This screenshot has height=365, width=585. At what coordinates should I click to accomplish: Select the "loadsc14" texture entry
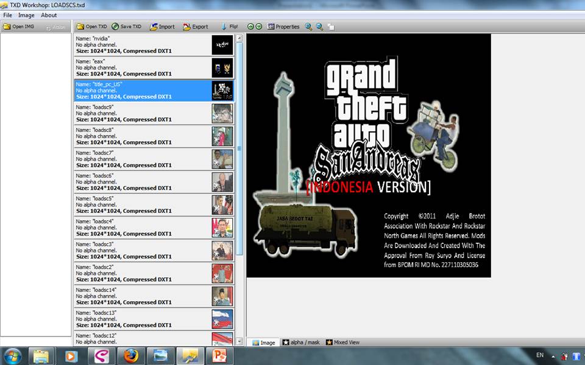point(154,296)
